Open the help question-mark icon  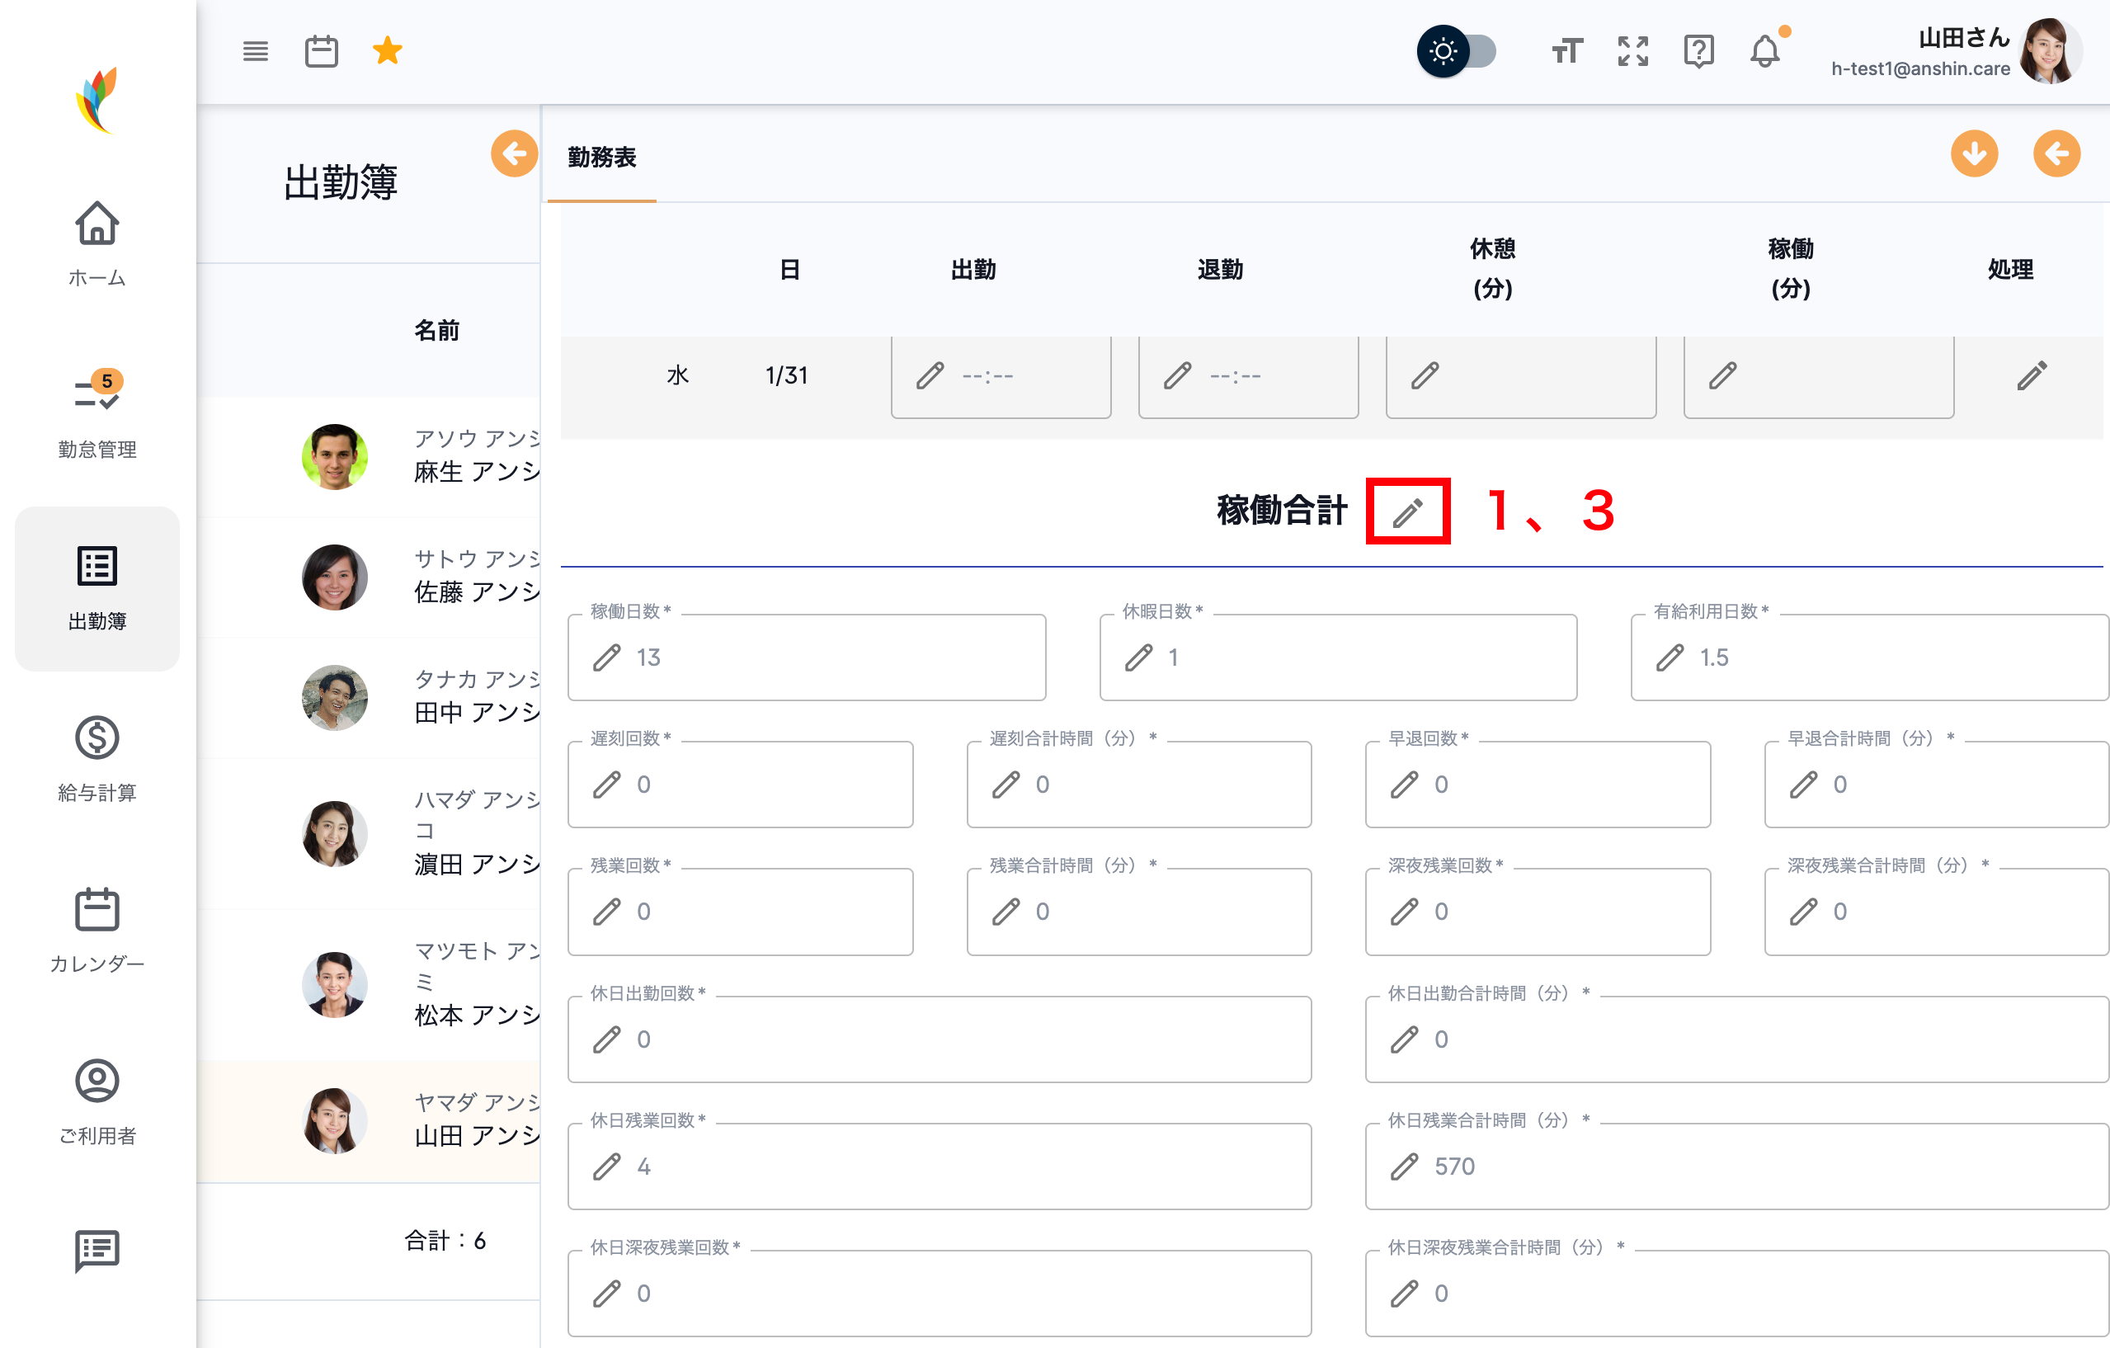click(x=1698, y=51)
